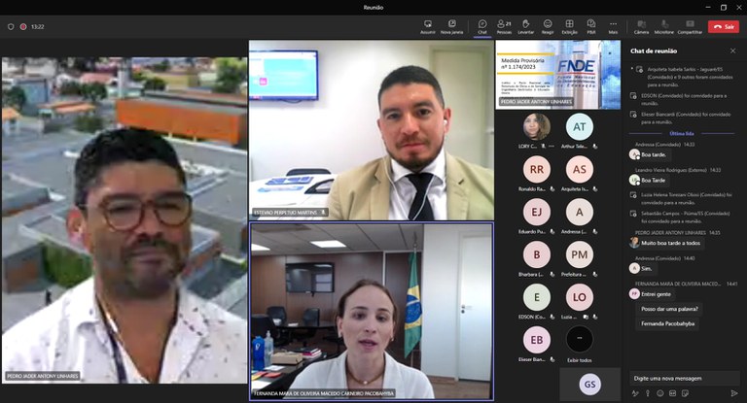Select the FNDE shared presentation thumbnail
This screenshot has width=747, height=403.
[558, 73]
